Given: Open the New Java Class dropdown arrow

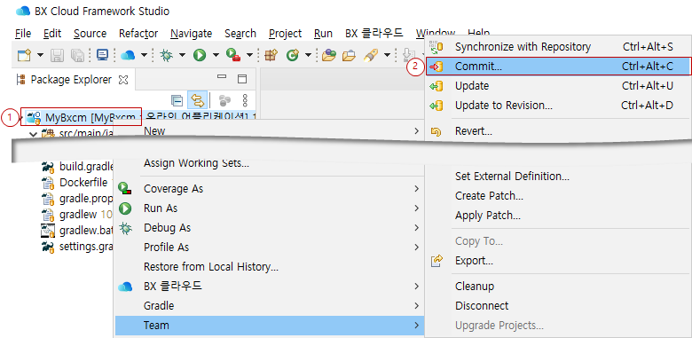Looking at the screenshot, I should tap(308, 56).
